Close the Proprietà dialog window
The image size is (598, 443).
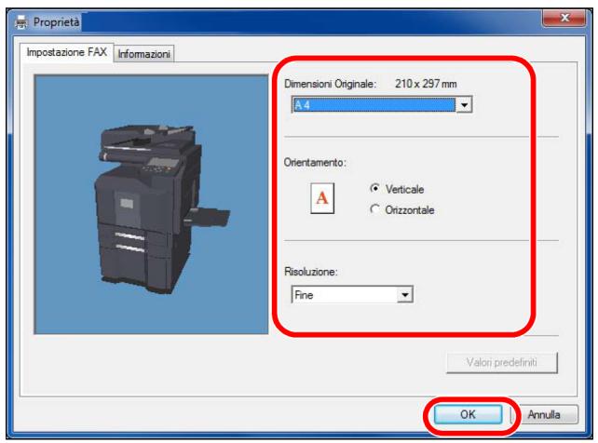click(564, 18)
